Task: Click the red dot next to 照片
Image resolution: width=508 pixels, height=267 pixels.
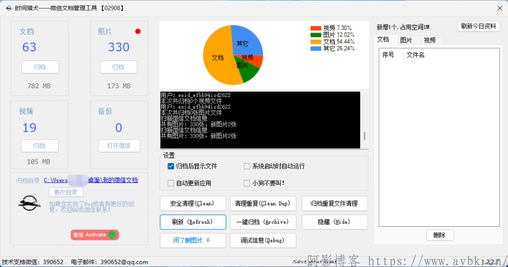Action: (x=138, y=31)
